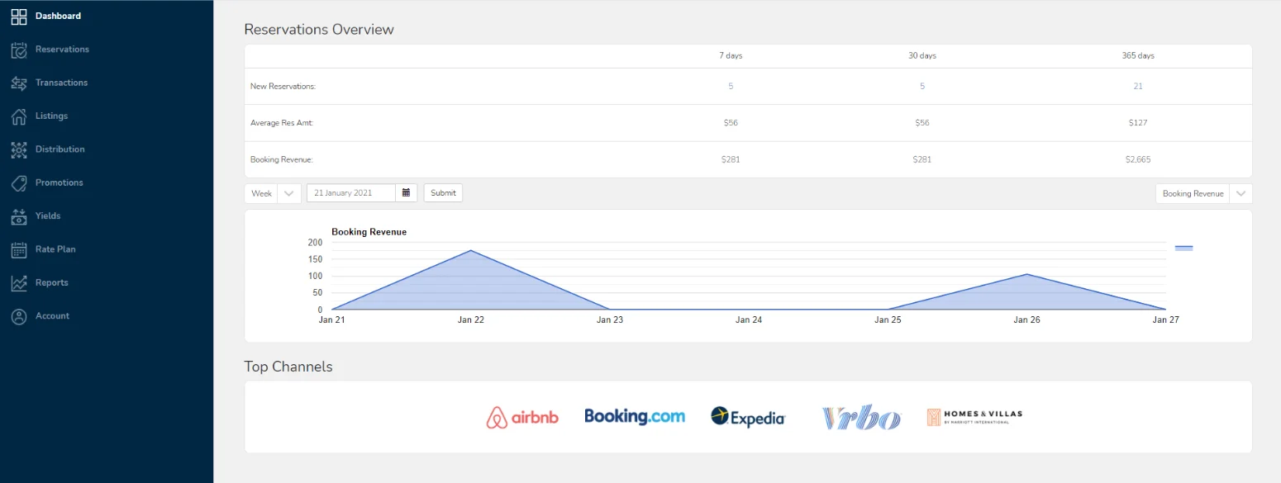Click the Reservations calendar icon
The image size is (1281, 483).
(x=19, y=50)
